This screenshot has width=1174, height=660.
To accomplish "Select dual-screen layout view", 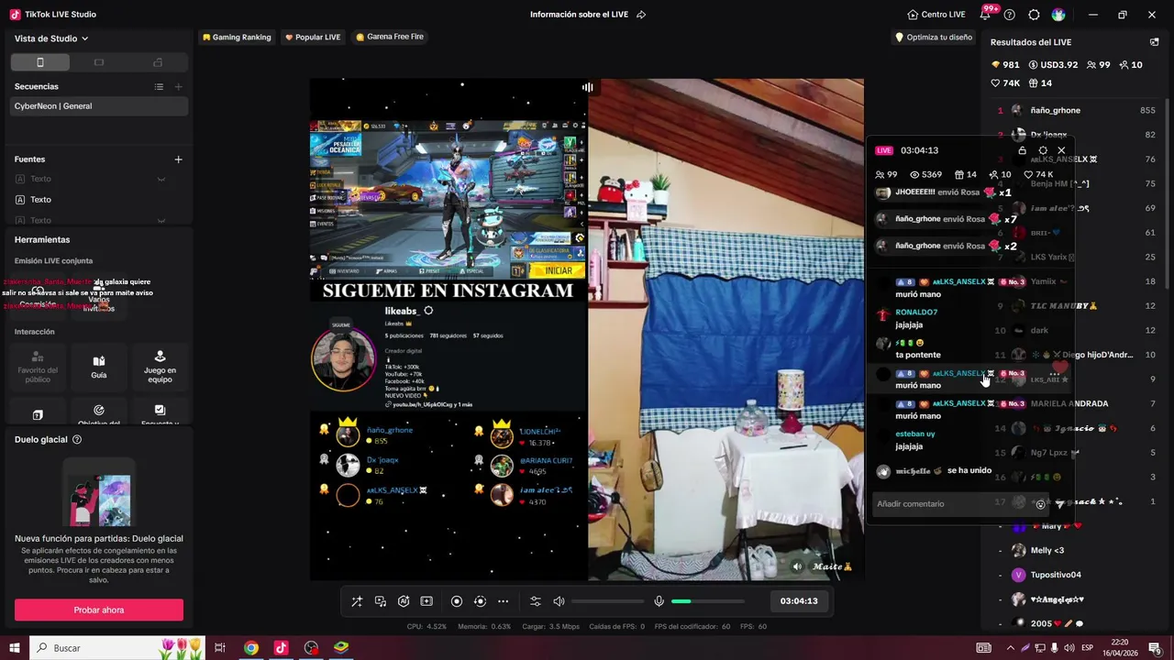I will pos(158,62).
